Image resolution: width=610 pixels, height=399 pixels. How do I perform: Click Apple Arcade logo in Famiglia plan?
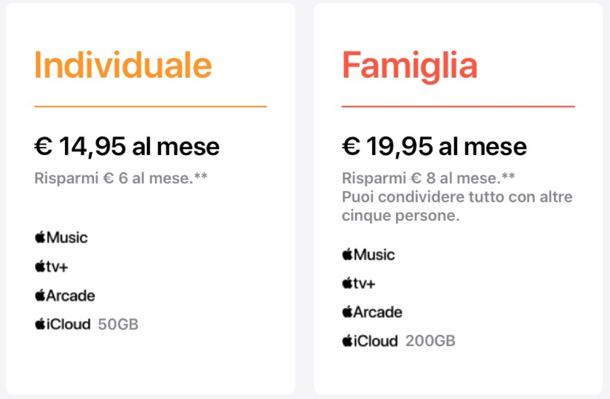pyautogui.click(x=372, y=312)
